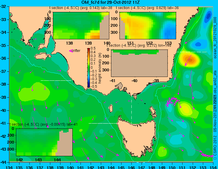Click the height anomaly color bar

click(x=89, y=68)
